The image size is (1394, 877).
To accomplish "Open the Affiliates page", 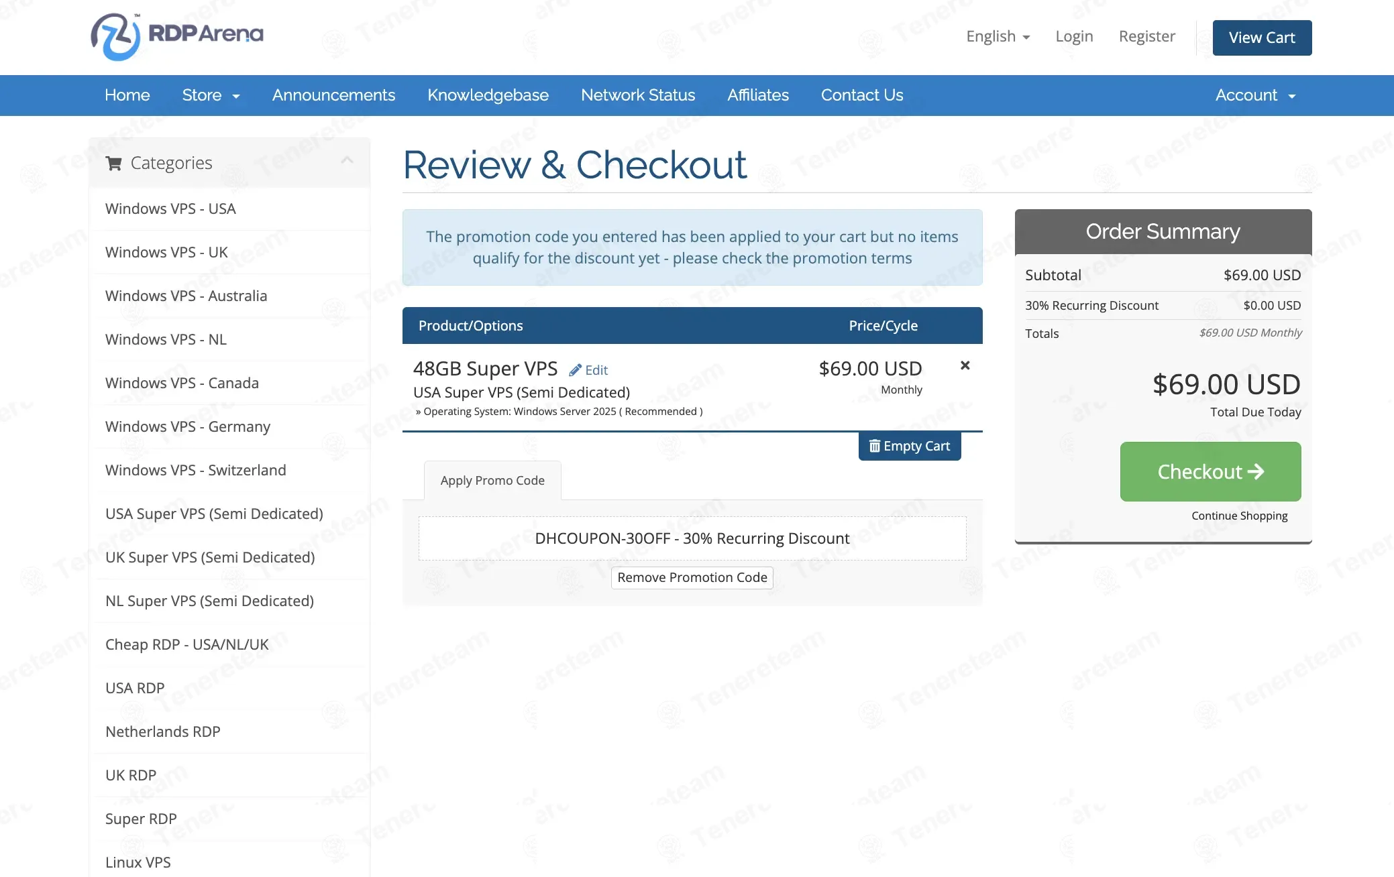I will click(x=758, y=95).
